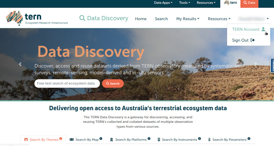The image size is (274, 146).
Task: Collapse the blurred user account dropdown
Action: coord(253,19)
